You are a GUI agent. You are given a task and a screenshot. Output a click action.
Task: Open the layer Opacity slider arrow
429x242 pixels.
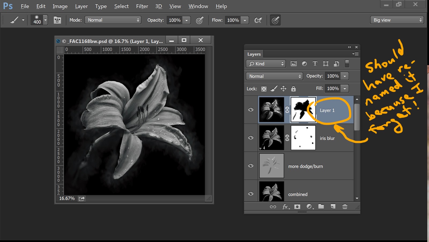click(x=345, y=76)
